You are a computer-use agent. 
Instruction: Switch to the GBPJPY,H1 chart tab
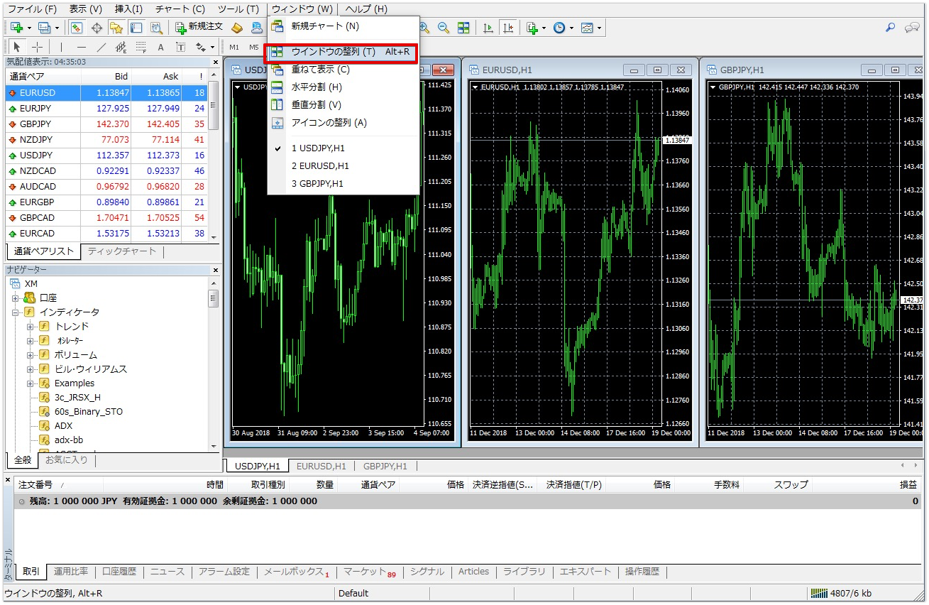(385, 467)
